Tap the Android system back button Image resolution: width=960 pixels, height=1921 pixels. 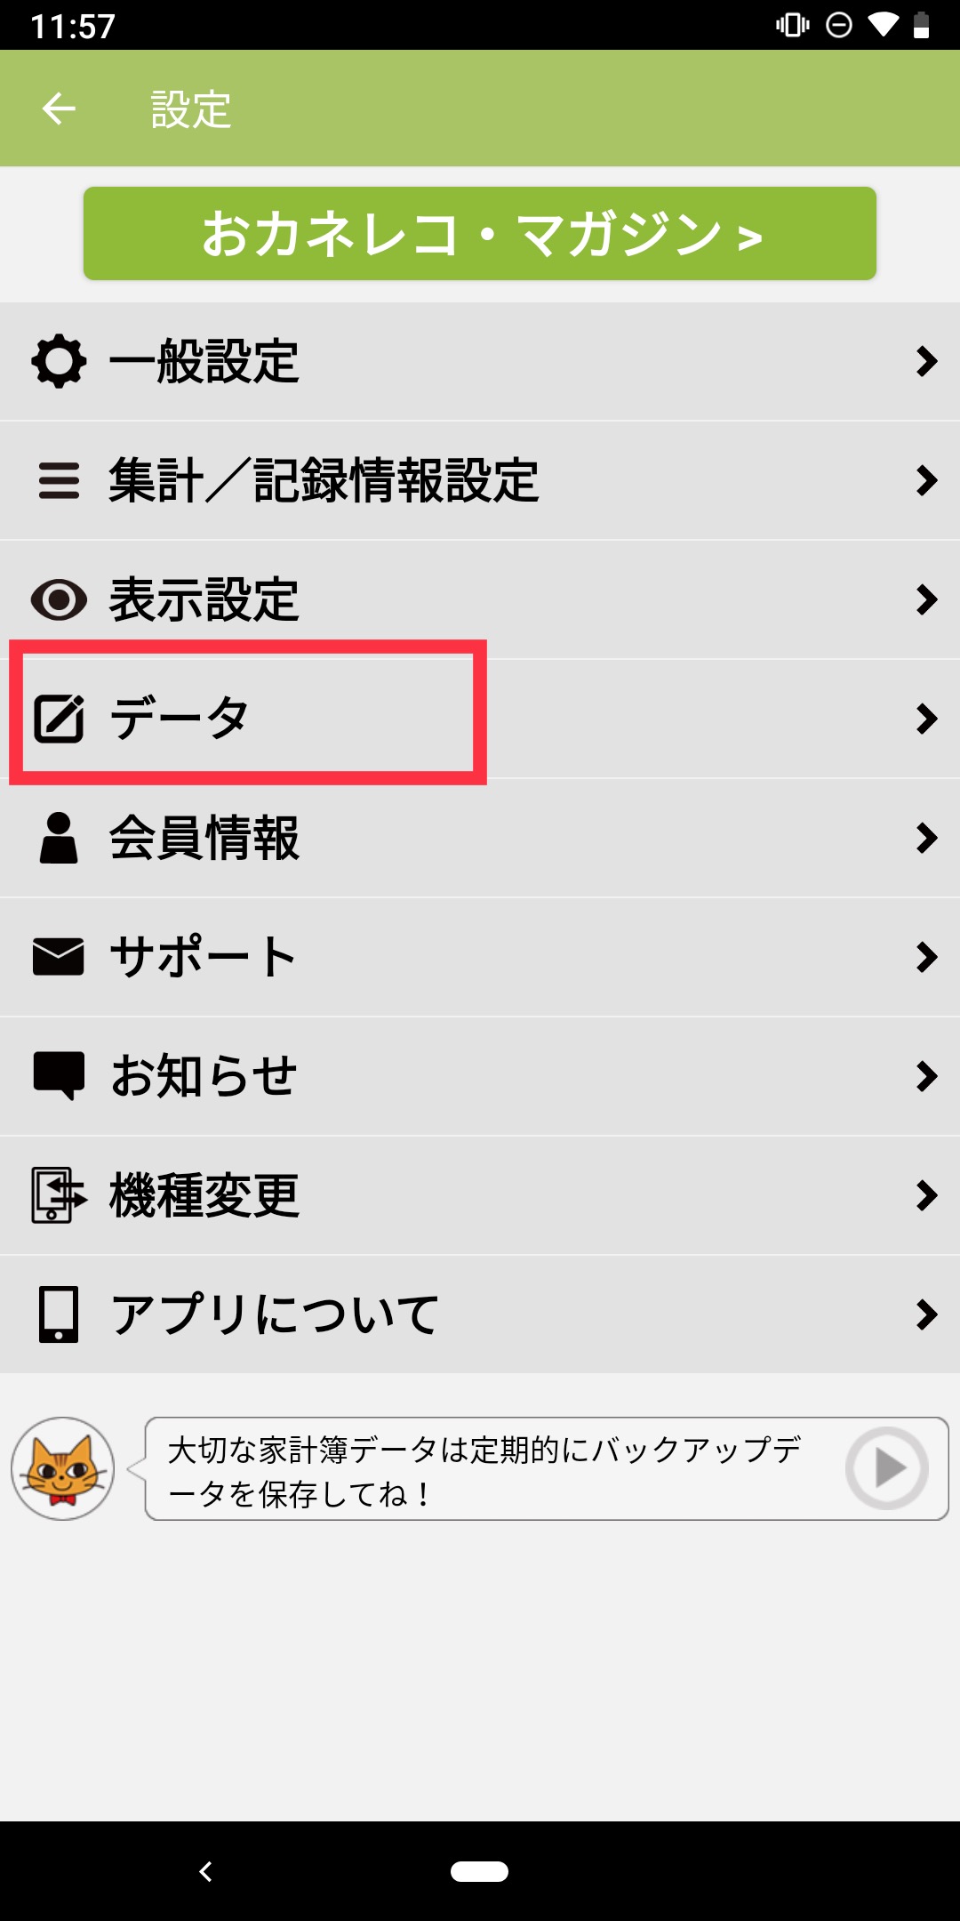pyautogui.click(x=205, y=1871)
